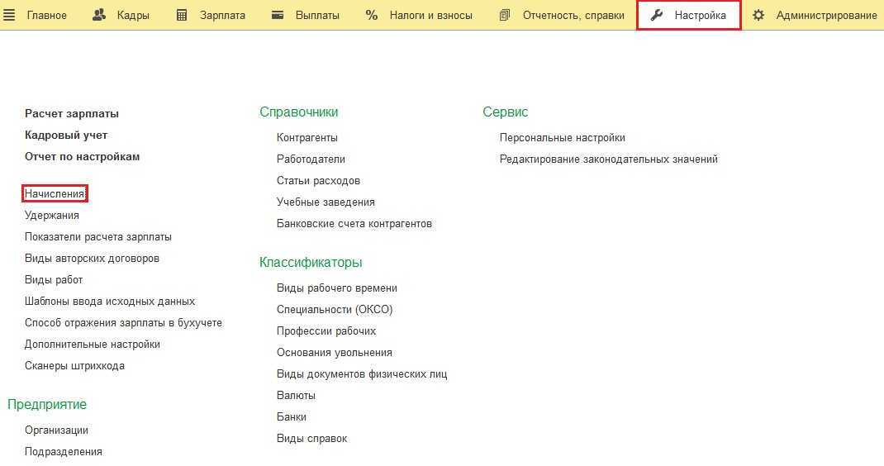Screen dimensions: 884x466
Task: Open Способ отражения зарплаты в бухучете
Action: point(123,322)
